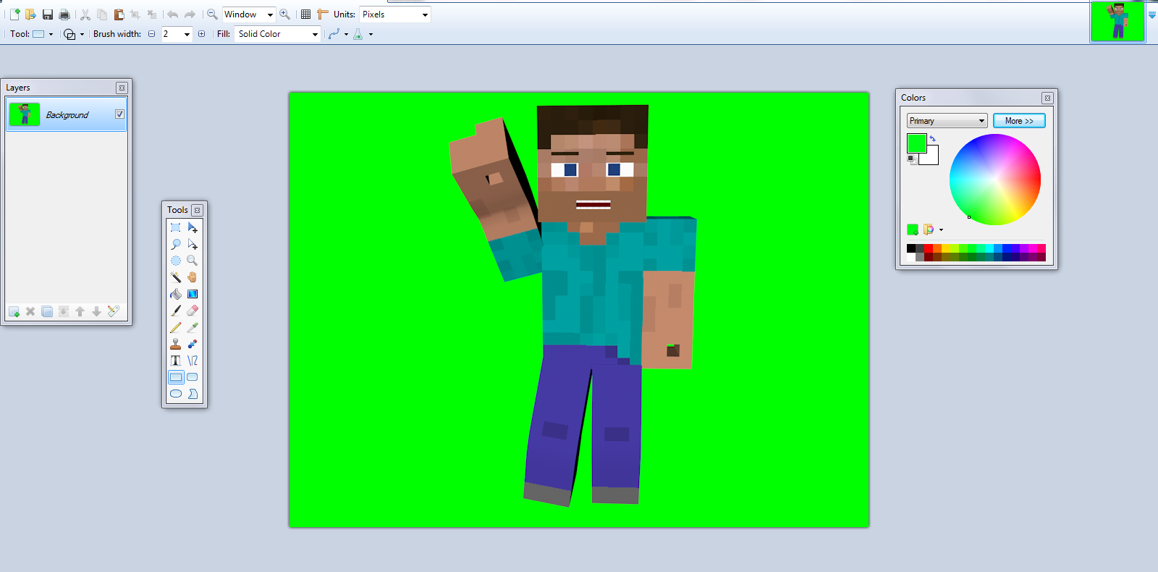
Task: Close the Colors panel
Action: (1047, 98)
